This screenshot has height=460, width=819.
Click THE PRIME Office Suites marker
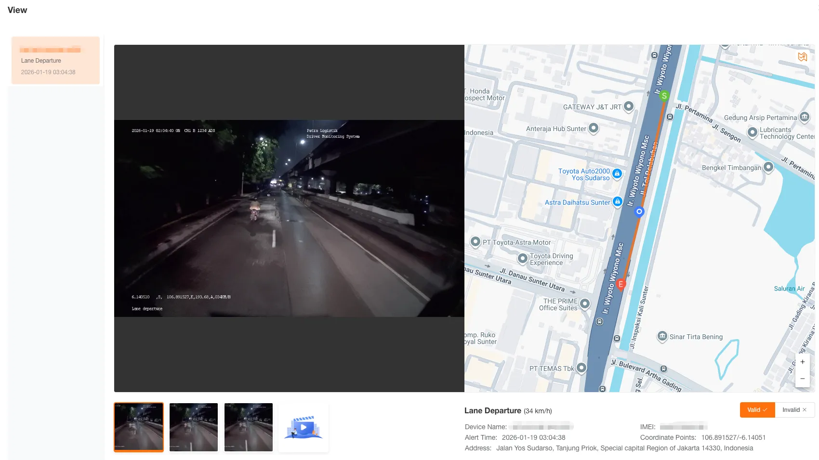click(x=585, y=304)
